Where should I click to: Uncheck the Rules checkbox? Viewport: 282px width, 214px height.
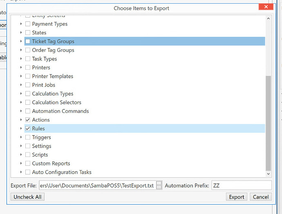point(28,128)
